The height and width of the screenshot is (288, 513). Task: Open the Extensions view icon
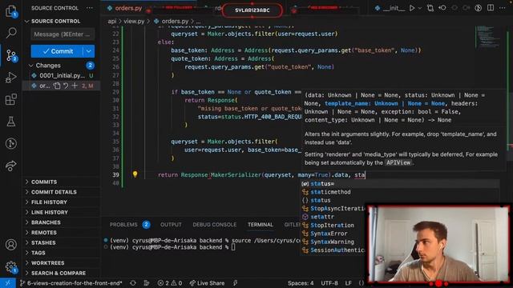tap(10, 99)
